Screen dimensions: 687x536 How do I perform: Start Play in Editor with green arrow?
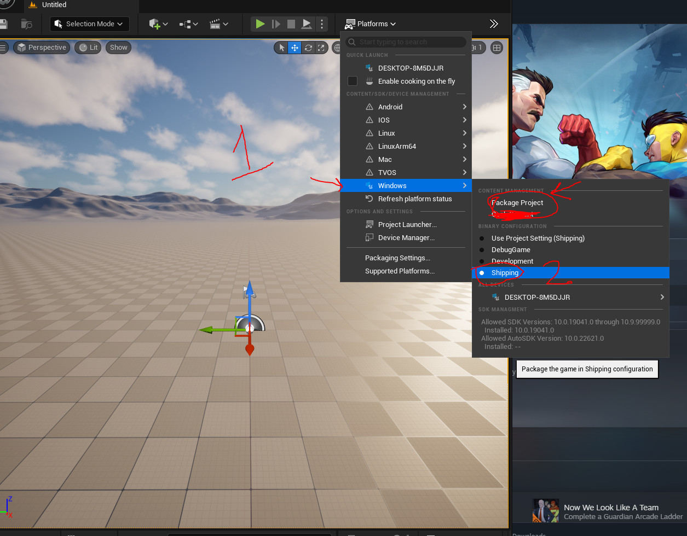click(x=261, y=24)
